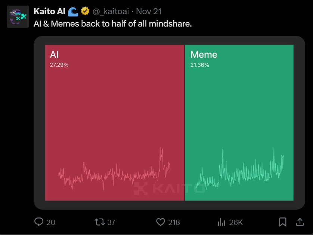The height and width of the screenshot is (235, 313).
Task: Click the Kaito AI display name
Action: 49,12
